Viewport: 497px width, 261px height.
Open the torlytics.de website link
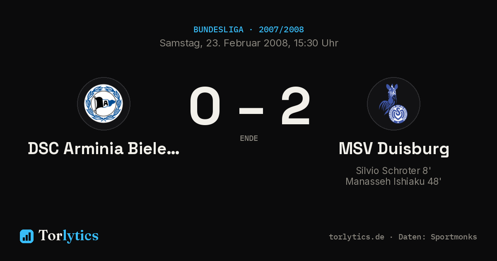pyautogui.click(x=357, y=237)
